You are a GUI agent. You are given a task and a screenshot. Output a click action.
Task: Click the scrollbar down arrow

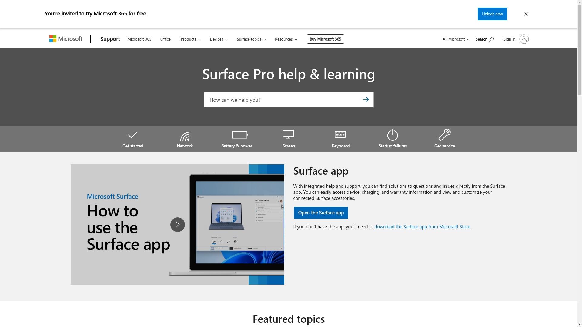(x=580, y=325)
